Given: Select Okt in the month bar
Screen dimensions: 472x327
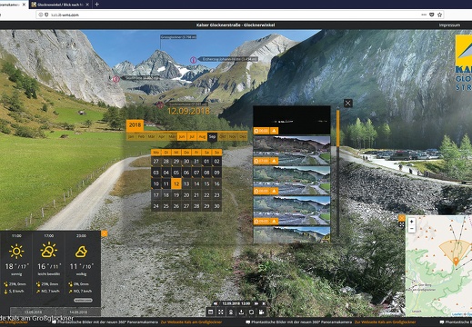Looking at the screenshot, I should coord(223,136).
